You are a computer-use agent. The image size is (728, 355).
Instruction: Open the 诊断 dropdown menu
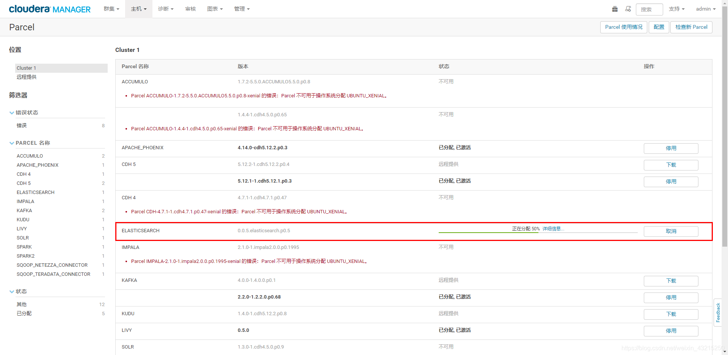coord(166,9)
